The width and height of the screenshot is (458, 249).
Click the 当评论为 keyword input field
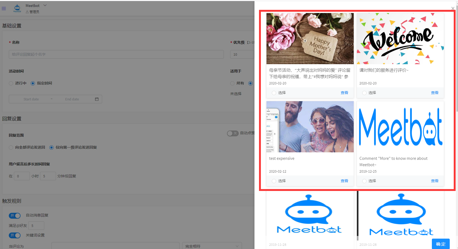(x=116, y=246)
